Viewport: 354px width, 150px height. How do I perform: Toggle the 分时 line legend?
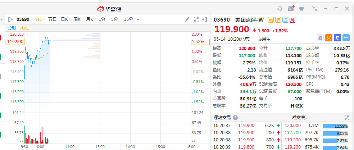click(x=12, y=28)
